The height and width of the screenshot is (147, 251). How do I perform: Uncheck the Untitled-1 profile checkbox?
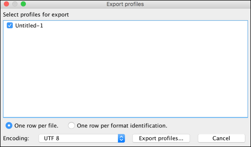coord(10,26)
